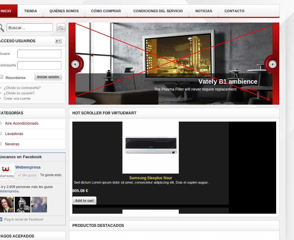Click the CATEGORÍAS heading
Viewport: 294px width, 240px height.
click(12, 113)
